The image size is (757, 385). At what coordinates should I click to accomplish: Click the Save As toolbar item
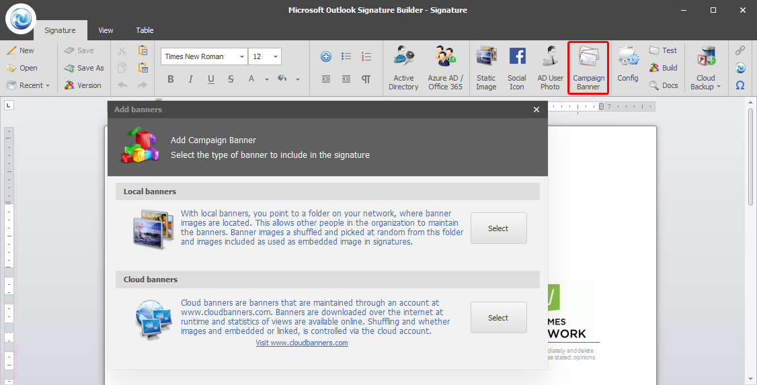tap(84, 68)
